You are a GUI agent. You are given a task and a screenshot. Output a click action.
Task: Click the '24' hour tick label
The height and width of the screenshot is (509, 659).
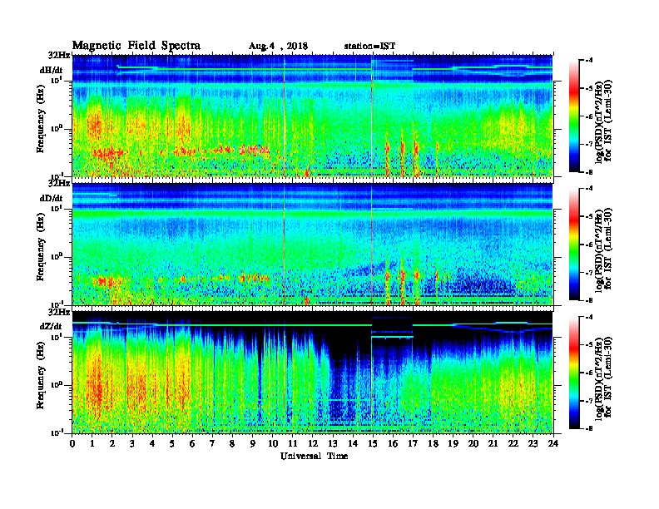pyautogui.click(x=553, y=444)
